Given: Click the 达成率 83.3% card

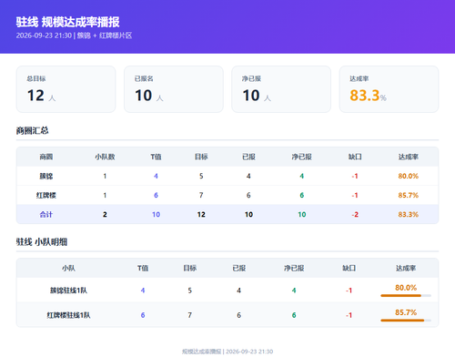Looking at the screenshot, I should (389, 89).
